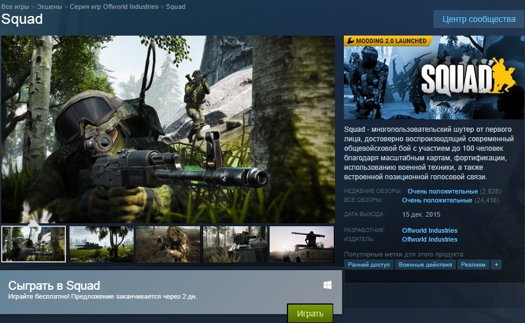The width and height of the screenshot is (525, 323).
Task: Click the 'Реализм' tag
Action: pos(473,264)
